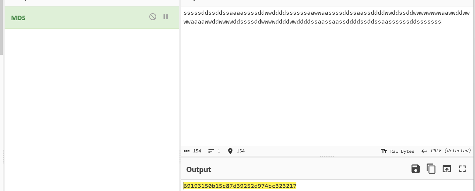Click the highlighted MD5 hash output
Viewport: 475px width, 191px height.
click(240, 186)
